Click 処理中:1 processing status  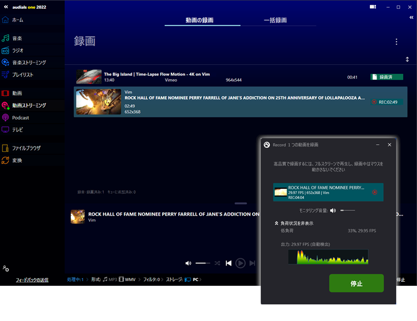75,279
